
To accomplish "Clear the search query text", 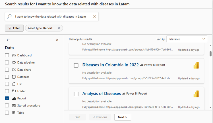I will click(x=95, y=16).
